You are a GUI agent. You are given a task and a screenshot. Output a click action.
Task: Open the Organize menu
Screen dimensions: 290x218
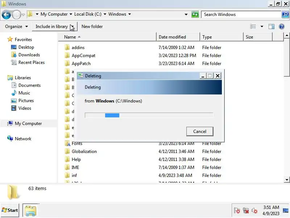point(16,27)
